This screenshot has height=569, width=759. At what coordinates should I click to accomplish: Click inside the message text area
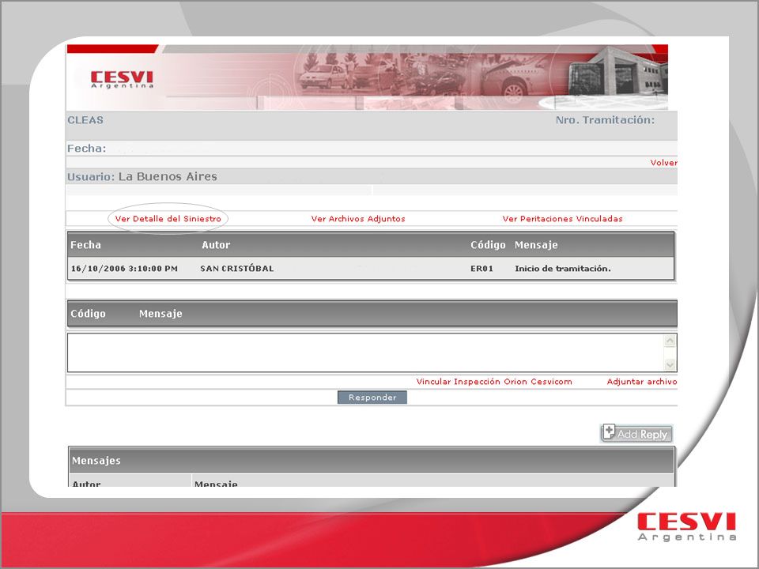tap(366, 352)
